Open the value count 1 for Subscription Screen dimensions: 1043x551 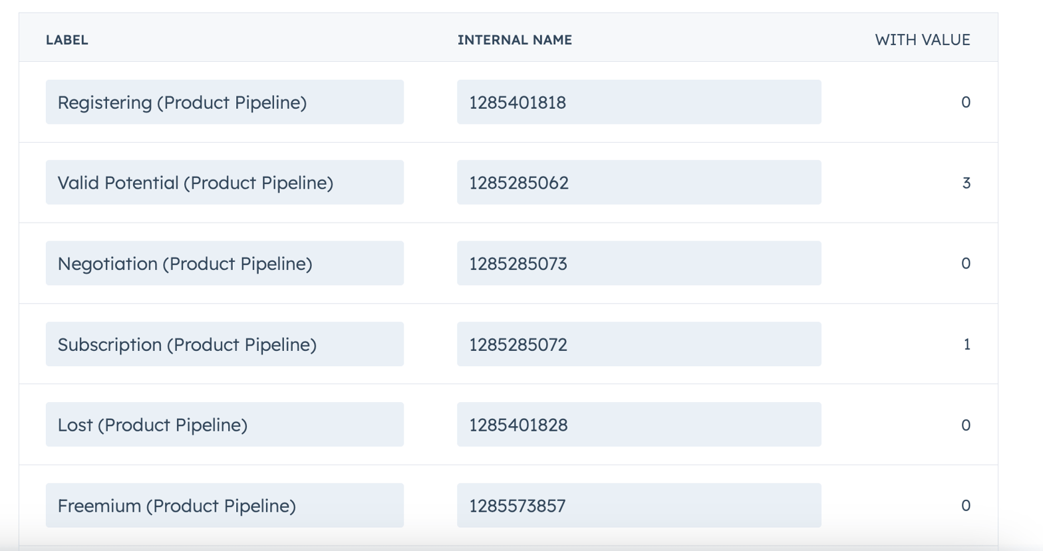pos(967,344)
